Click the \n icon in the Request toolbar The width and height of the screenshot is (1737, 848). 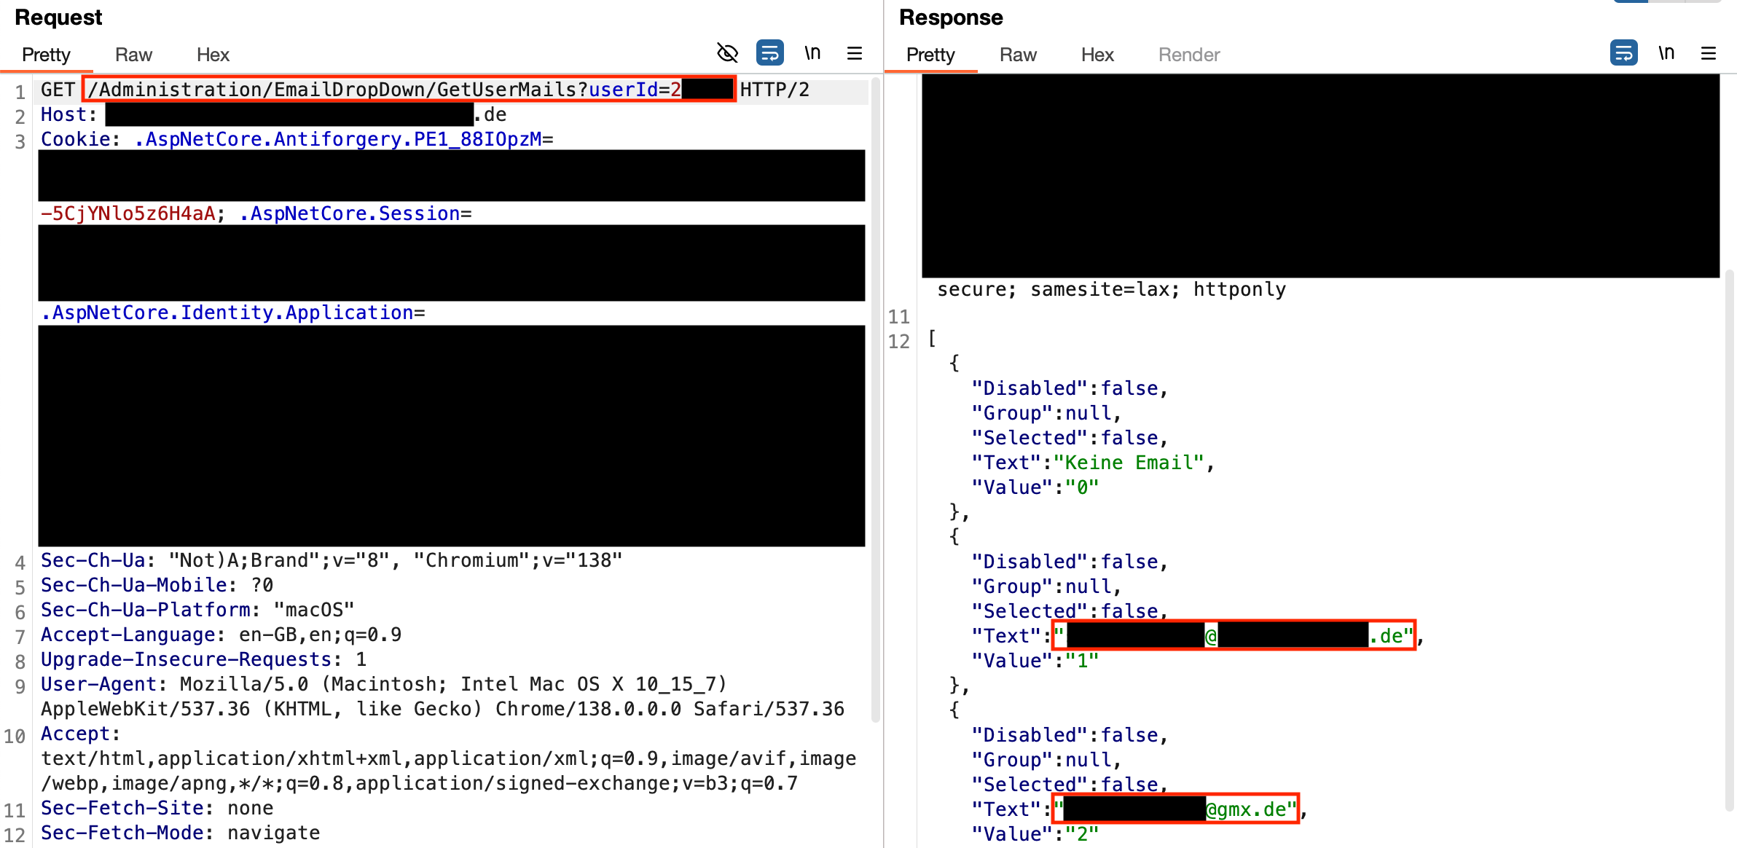tap(812, 52)
